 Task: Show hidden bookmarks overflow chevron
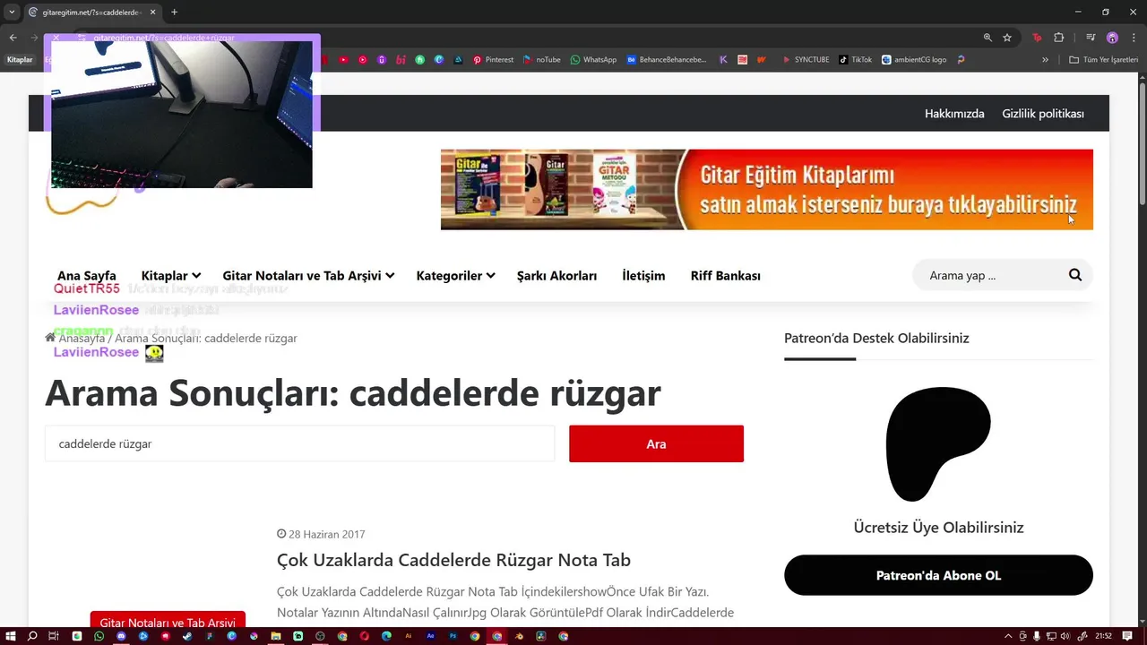(1045, 60)
